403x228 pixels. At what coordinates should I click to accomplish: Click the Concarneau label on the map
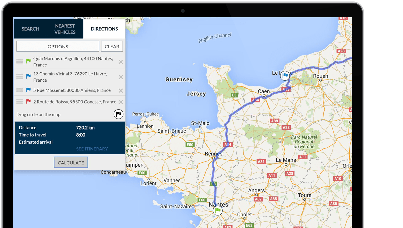click(113, 172)
